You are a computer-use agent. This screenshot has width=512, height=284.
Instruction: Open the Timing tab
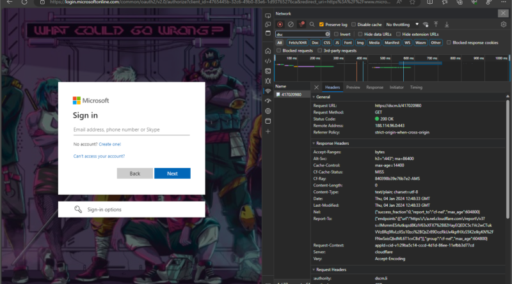pos(416,87)
